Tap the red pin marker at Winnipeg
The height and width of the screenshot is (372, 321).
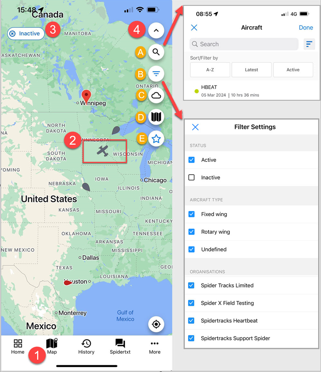coord(86,97)
